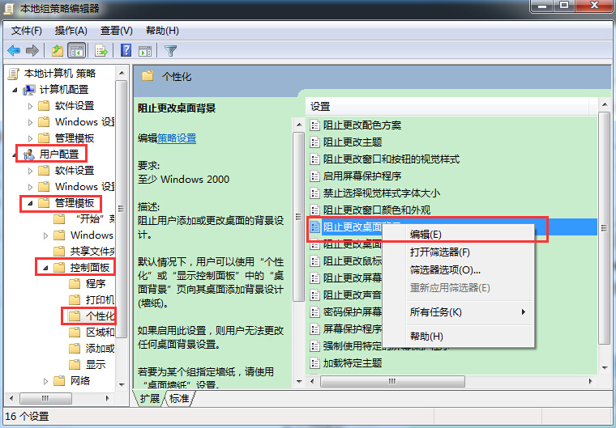Click the 策略设置 link
616x428 pixels.
(177, 138)
